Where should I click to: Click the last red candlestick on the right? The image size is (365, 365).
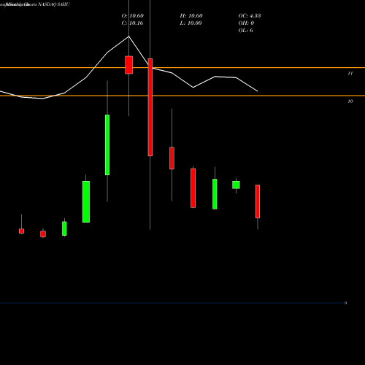click(258, 201)
